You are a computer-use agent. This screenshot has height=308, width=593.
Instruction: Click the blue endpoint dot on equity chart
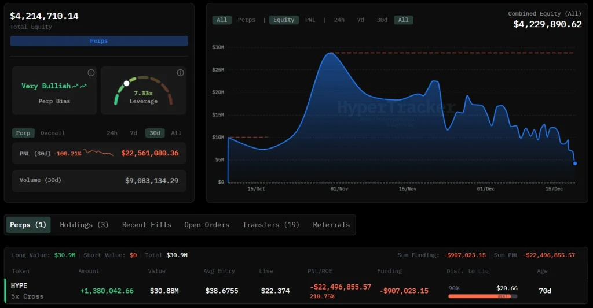click(575, 164)
